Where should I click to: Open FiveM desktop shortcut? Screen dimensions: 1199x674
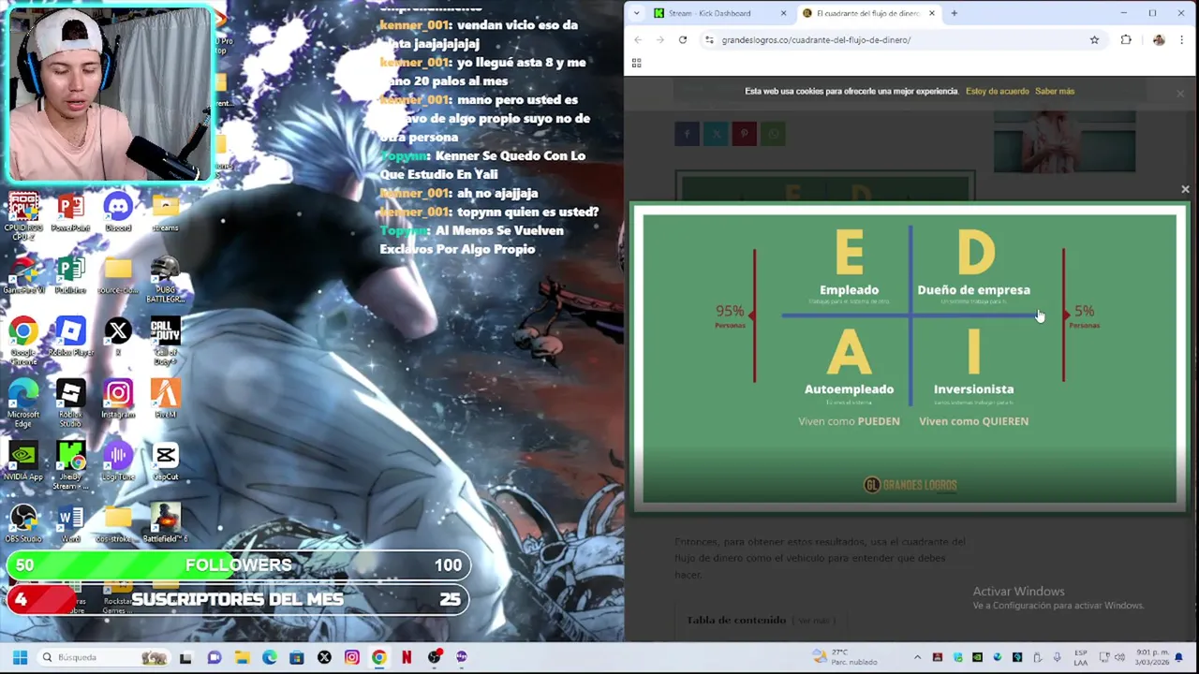165,400
